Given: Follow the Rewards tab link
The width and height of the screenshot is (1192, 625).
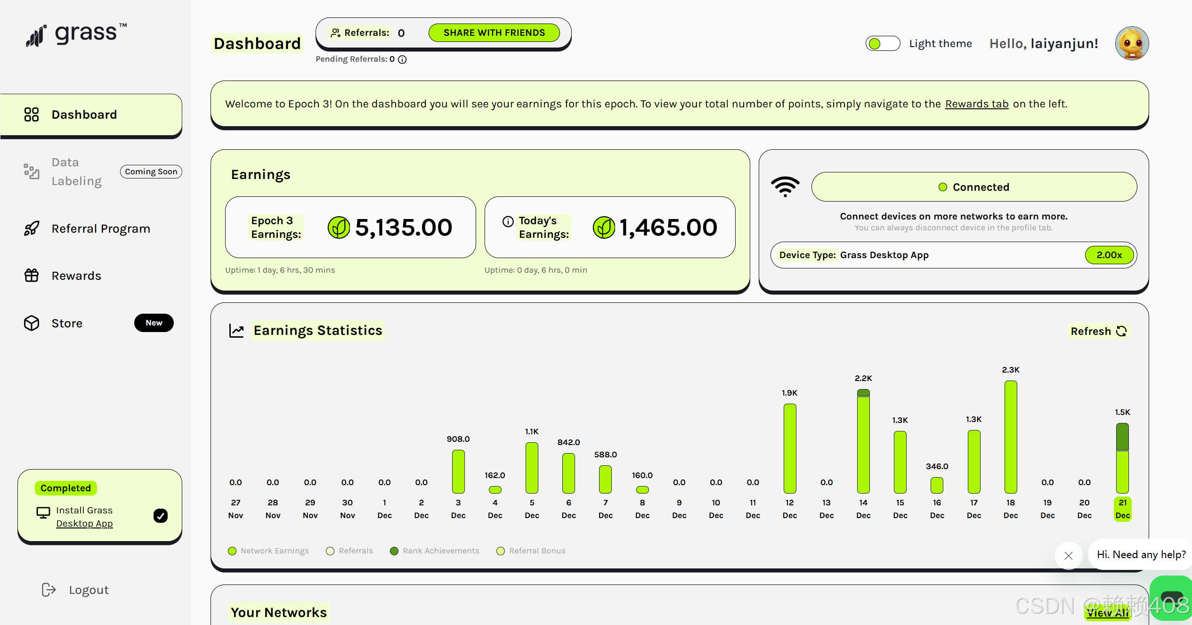Looking at the screenshot, I should (x=976, y=104).
